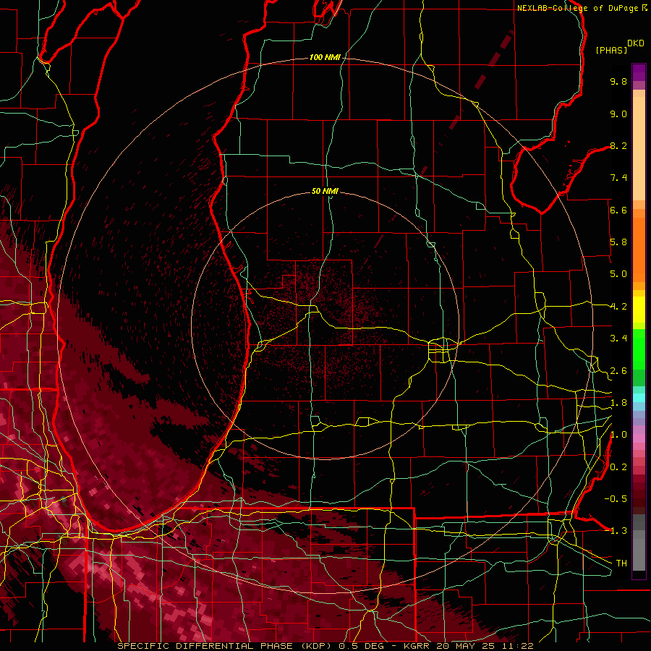Click the 9.0 value on the color scale
This screenshot has height=651, width=651.
tap(618, 114)
